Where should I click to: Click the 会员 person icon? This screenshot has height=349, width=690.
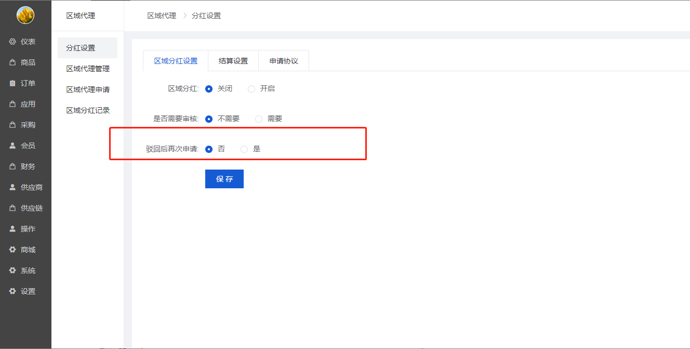click(12, 146)
